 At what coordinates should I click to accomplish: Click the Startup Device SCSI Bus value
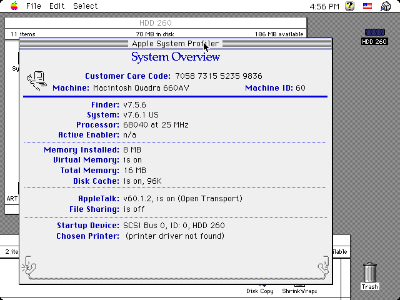click(x=174, y=226)
